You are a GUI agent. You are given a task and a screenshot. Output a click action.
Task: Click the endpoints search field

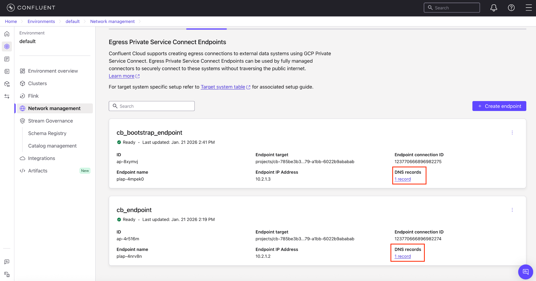[x=152, y=106]
